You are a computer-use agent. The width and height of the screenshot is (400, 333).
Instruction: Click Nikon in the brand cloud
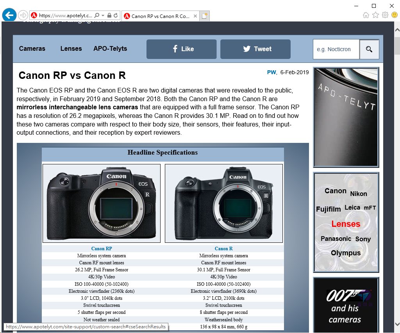[359, 194]
